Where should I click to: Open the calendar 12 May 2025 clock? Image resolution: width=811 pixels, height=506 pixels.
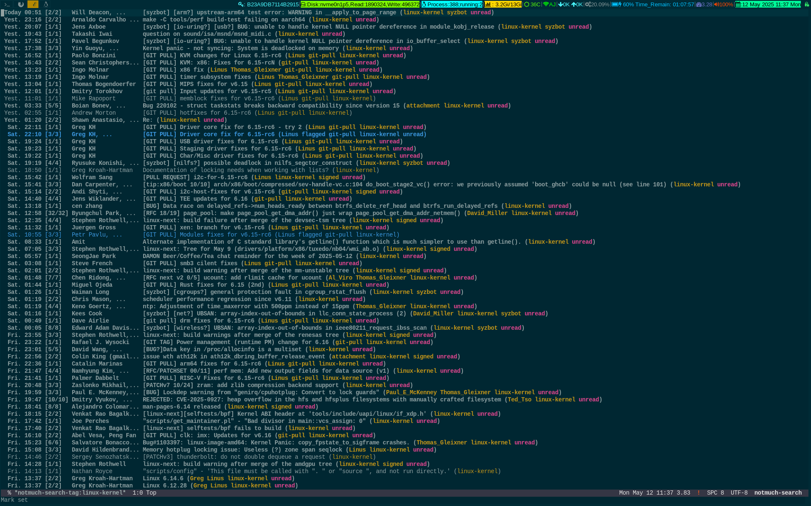768,4
